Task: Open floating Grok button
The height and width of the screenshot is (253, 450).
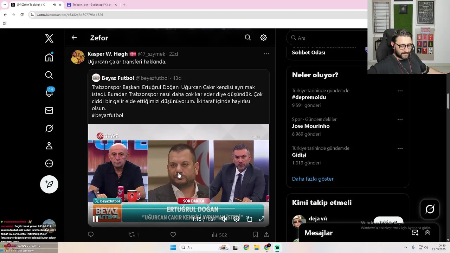Action: point(430,209)
